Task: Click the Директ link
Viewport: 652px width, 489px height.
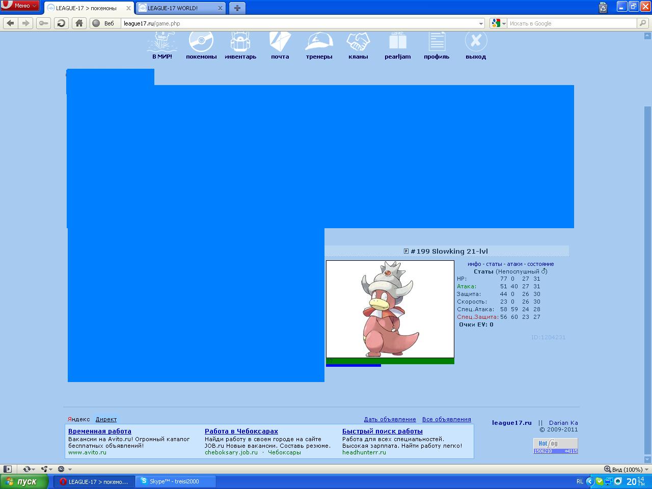Action: (x=106, y=419)
